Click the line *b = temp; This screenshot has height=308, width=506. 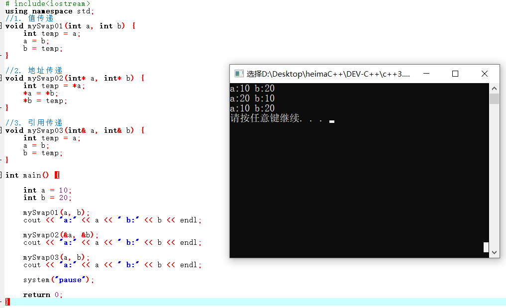[x=45, y=101]
